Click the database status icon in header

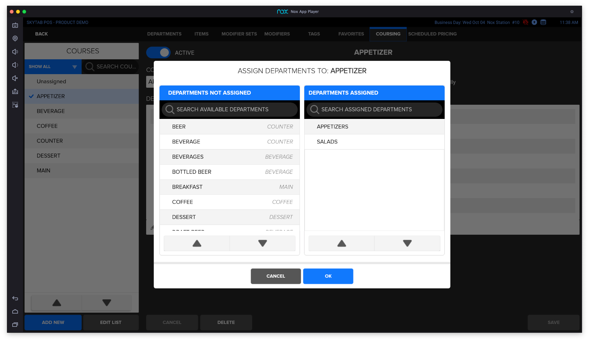(x=543, y=22)
